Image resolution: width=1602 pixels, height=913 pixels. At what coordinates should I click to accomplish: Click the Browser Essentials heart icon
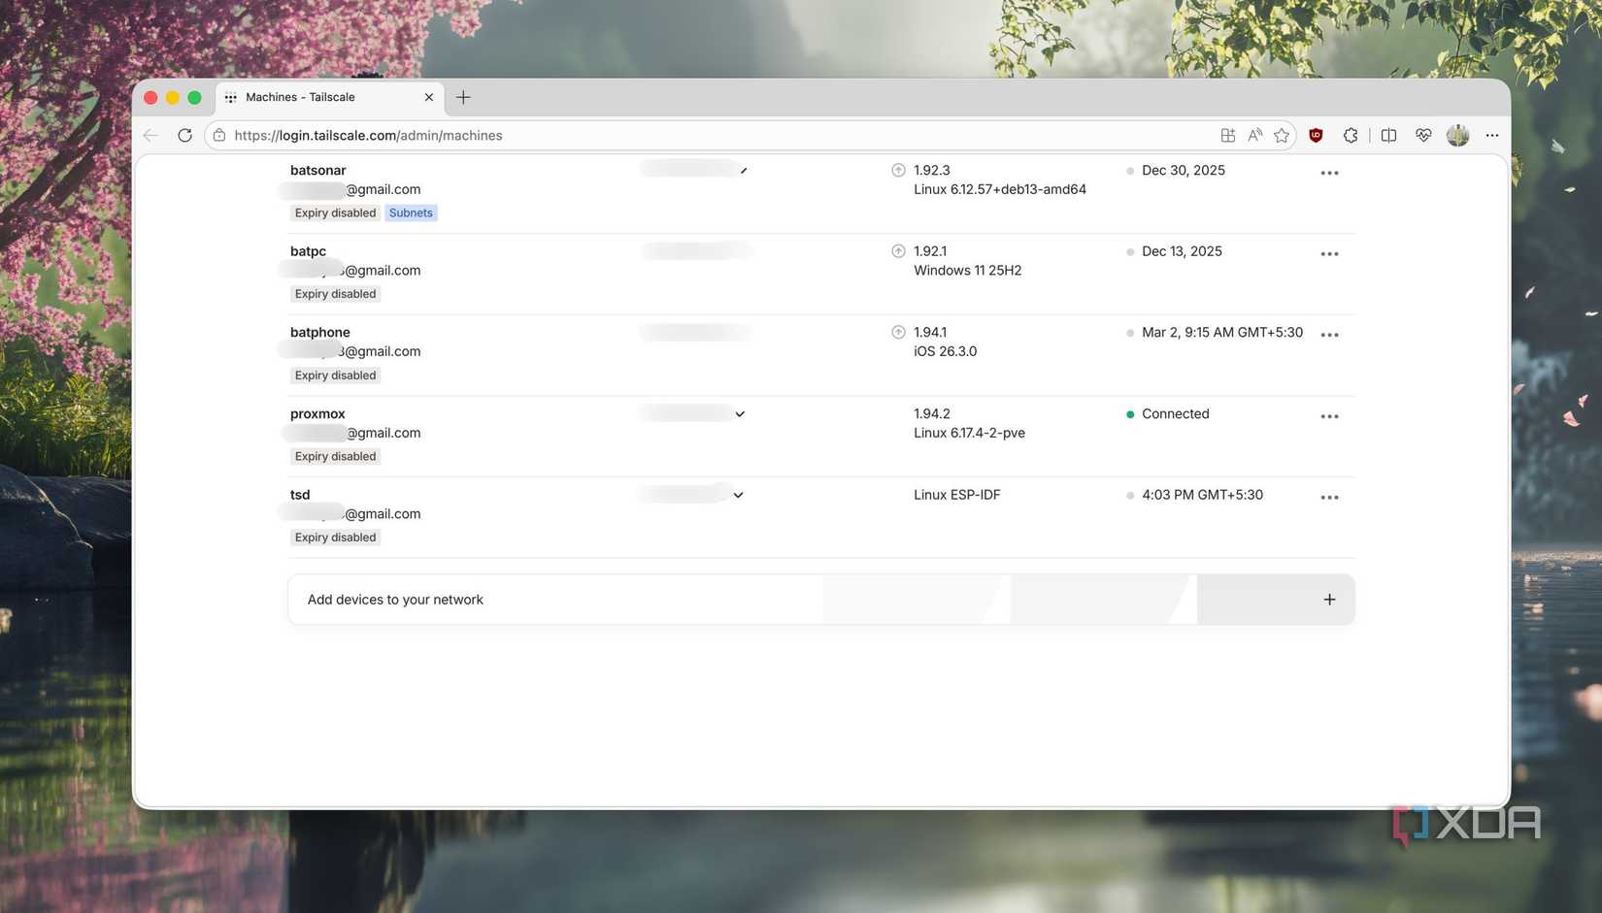(x=1423, y=135)
